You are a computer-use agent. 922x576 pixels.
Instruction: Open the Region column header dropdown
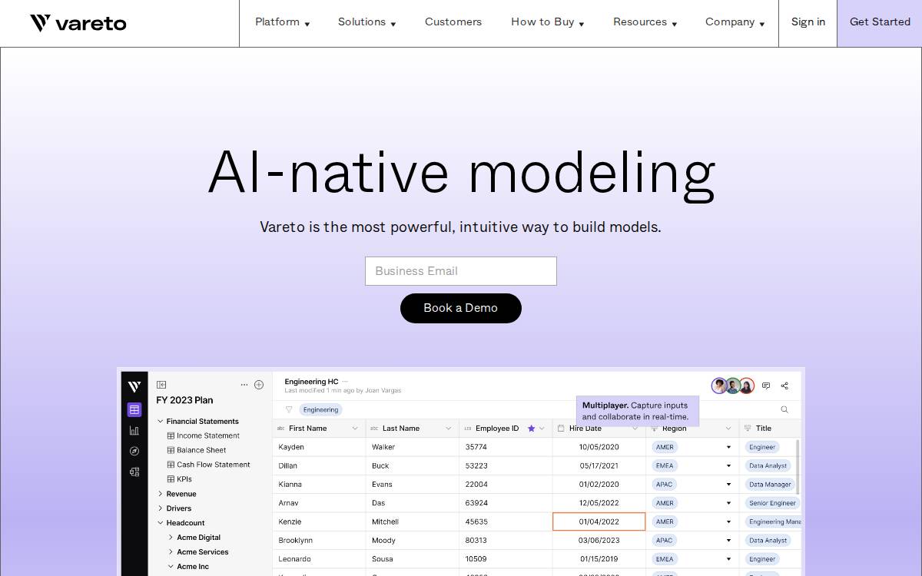click(x=728, y=429)
